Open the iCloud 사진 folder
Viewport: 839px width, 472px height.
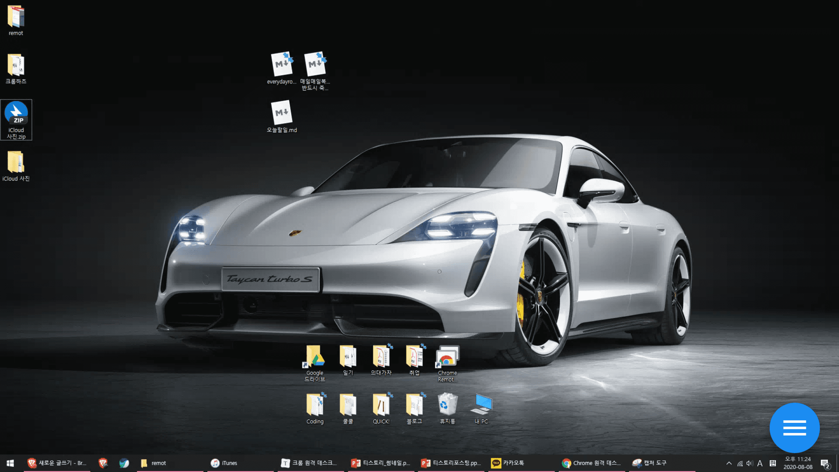pos(16,166)
